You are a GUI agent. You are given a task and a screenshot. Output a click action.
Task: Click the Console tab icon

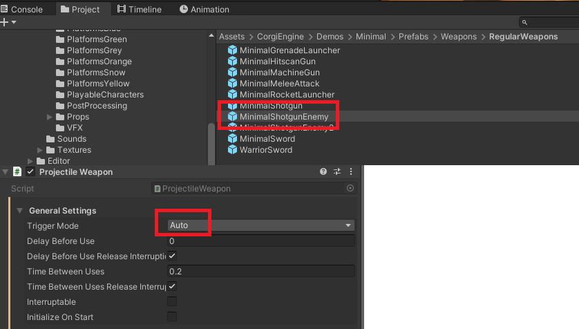coord(4,9)
